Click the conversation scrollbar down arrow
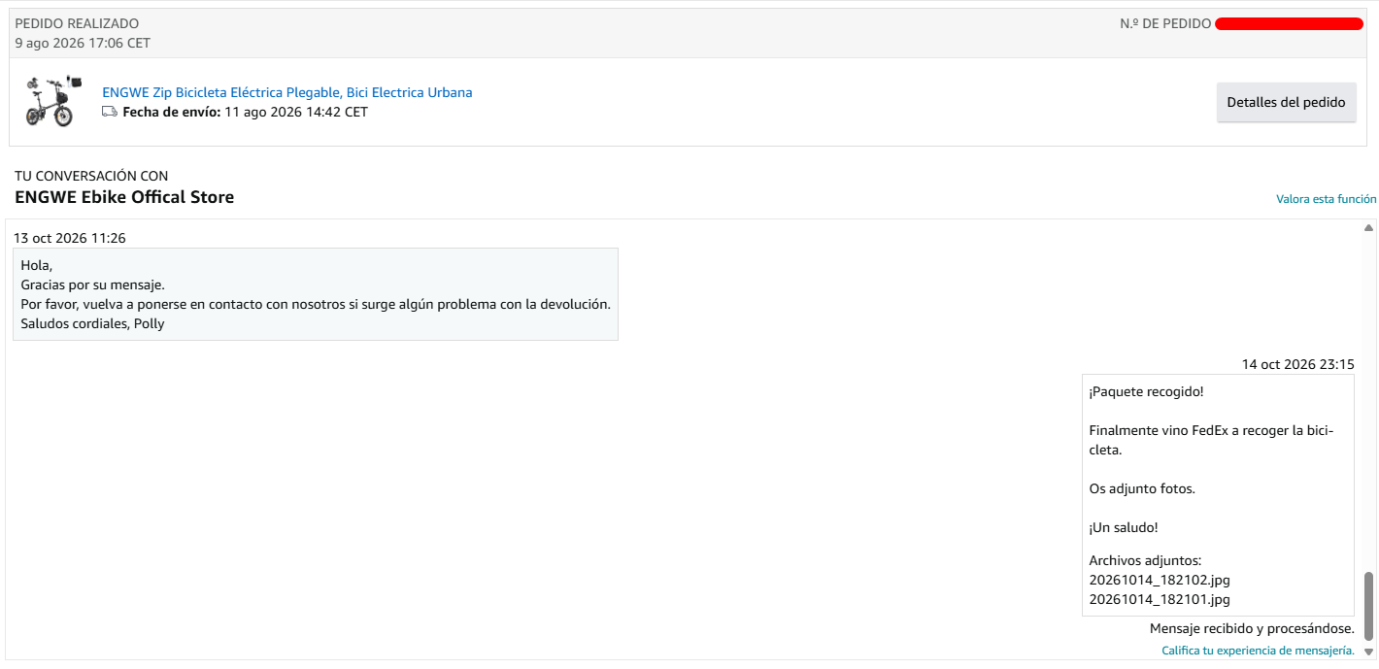1379x669 pixels. coord(1368,652)
